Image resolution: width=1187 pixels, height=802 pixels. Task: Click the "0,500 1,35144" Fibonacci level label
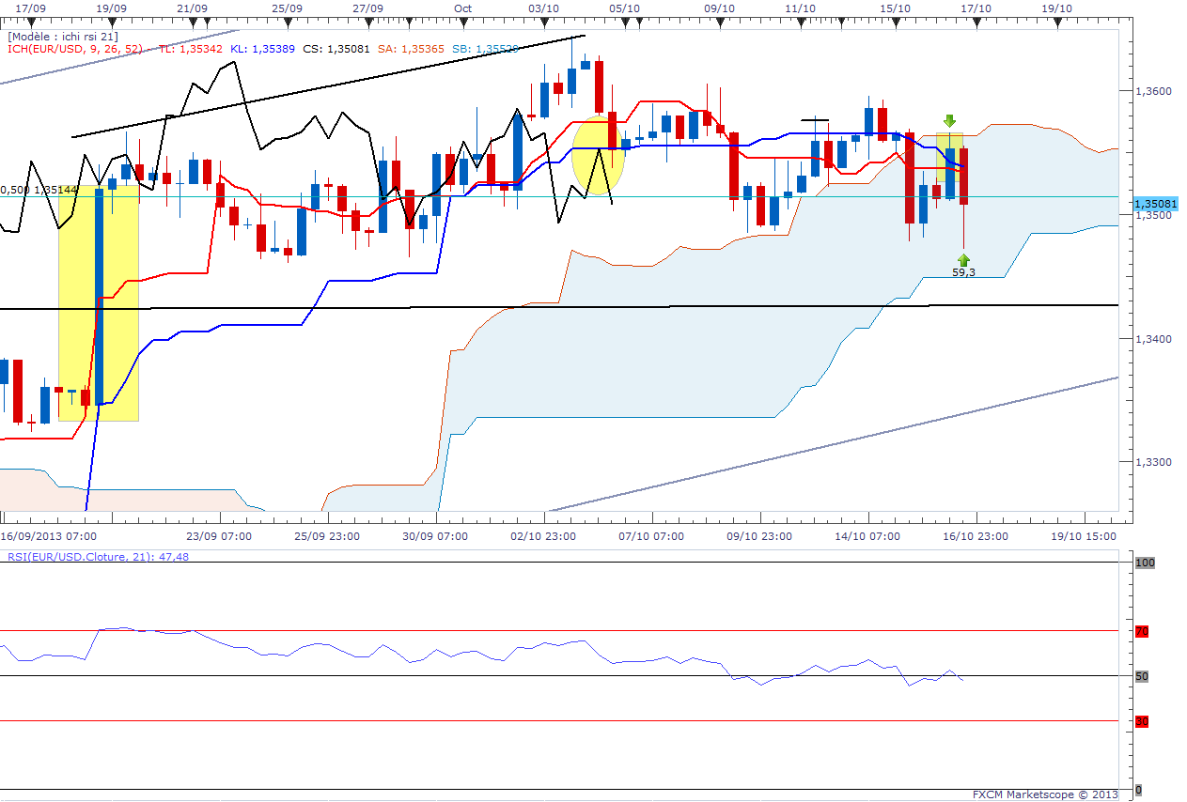(x=38, y=190)
